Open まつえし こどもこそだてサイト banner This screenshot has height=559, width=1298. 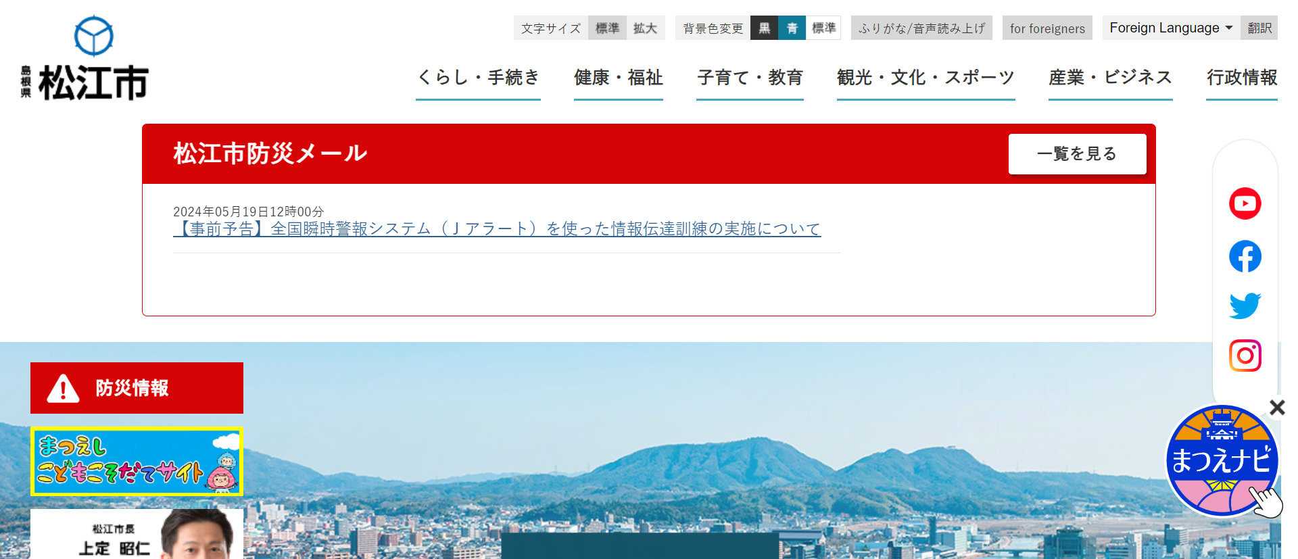coord(137,462)
